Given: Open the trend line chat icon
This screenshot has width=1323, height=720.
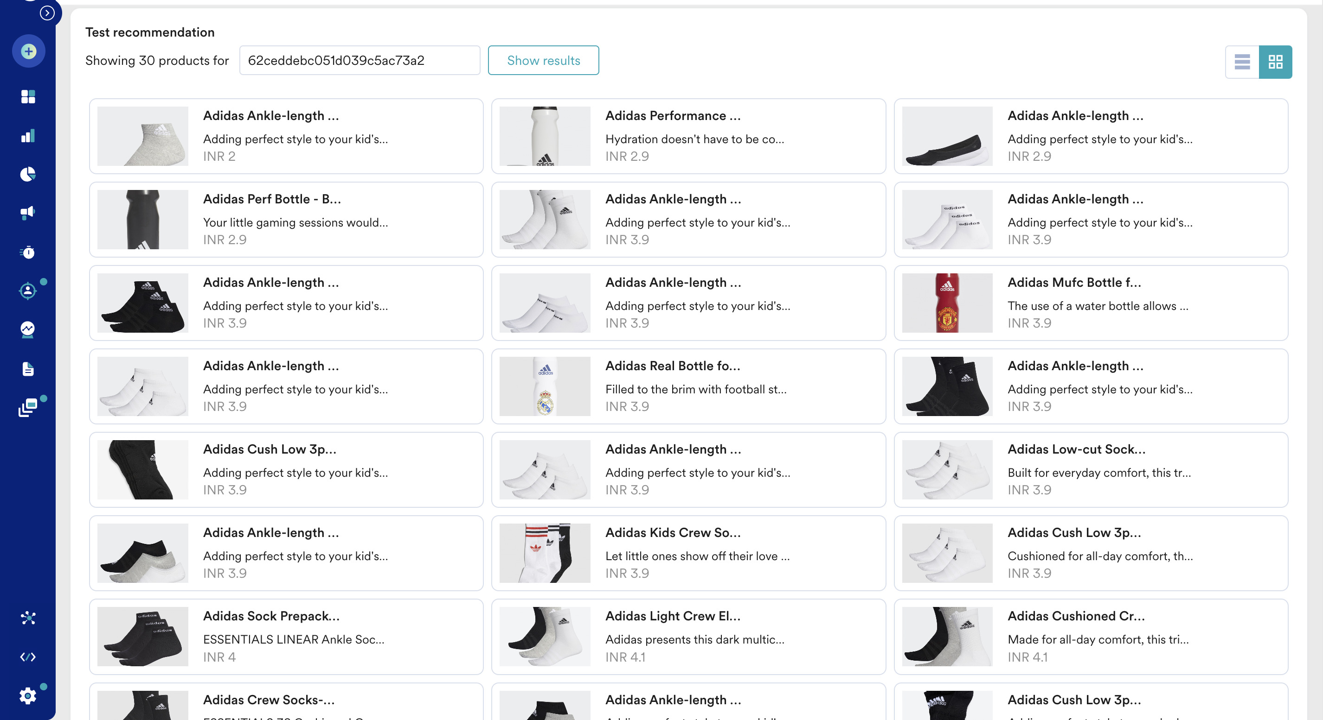Looking at the screenshot, I should (28, 329).
